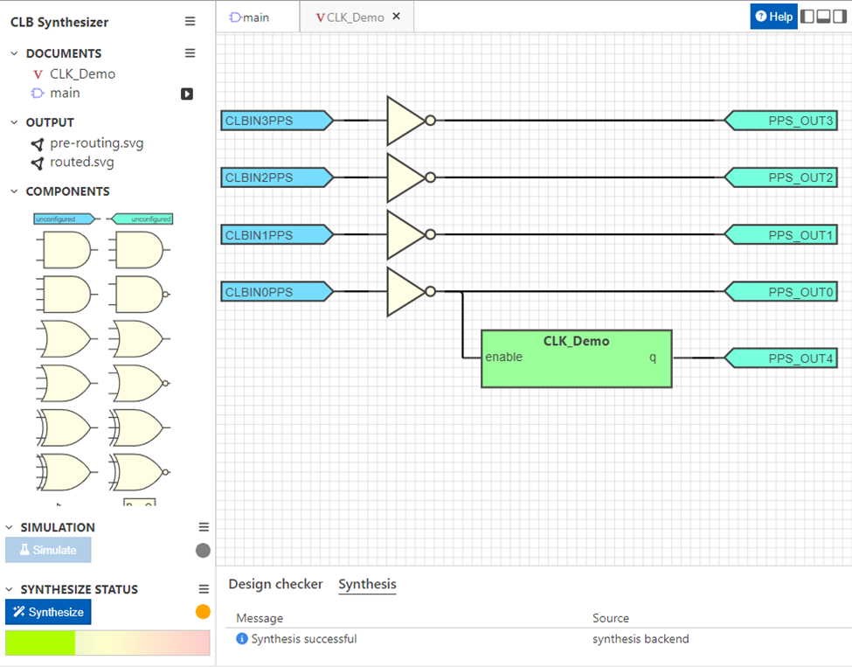This screenshot has width=852, height=667.
Task: Open the Documents section menu icon
Action: click(x=190, y=53)
